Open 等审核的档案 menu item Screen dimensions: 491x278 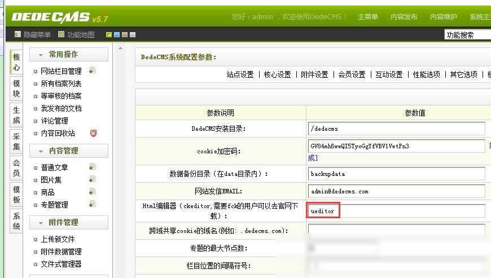[62, 96]
